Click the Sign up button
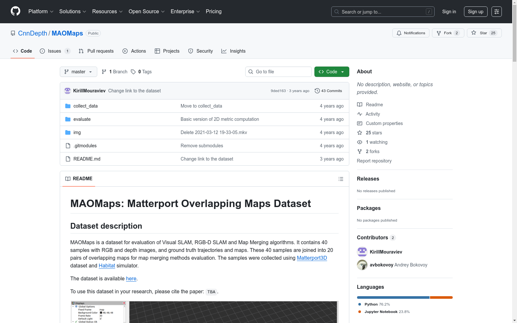517x323 pixels. 476,12
